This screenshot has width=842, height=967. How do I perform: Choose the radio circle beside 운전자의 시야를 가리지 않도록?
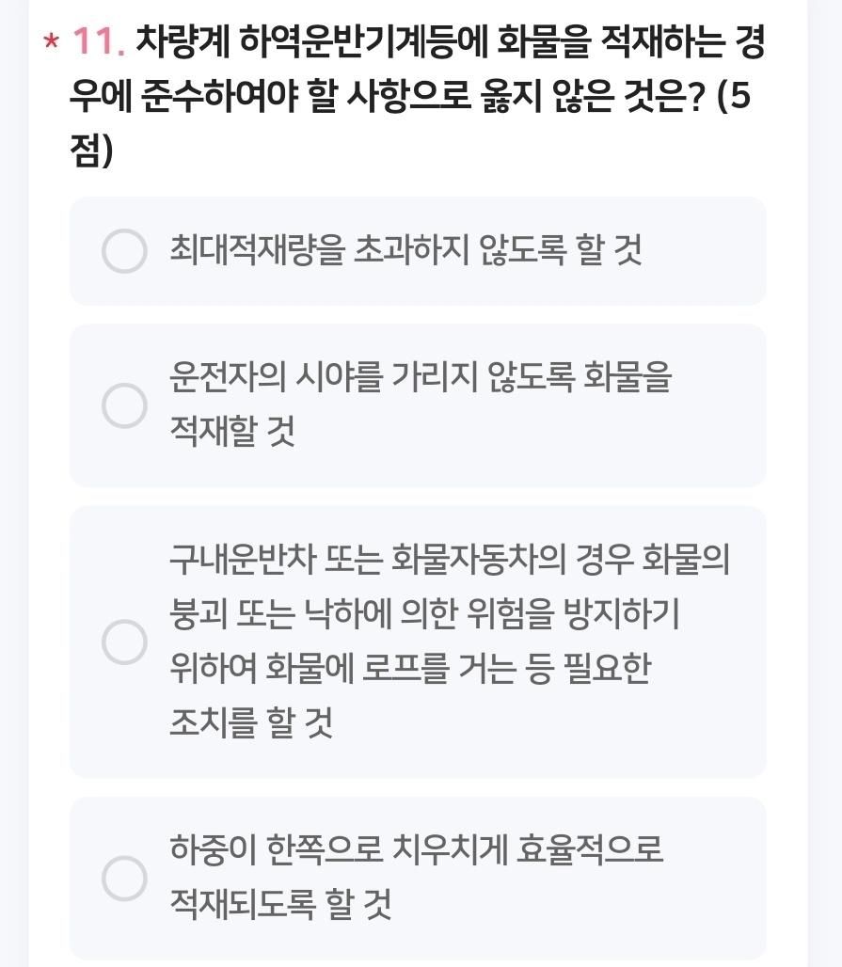pos(124,405)
